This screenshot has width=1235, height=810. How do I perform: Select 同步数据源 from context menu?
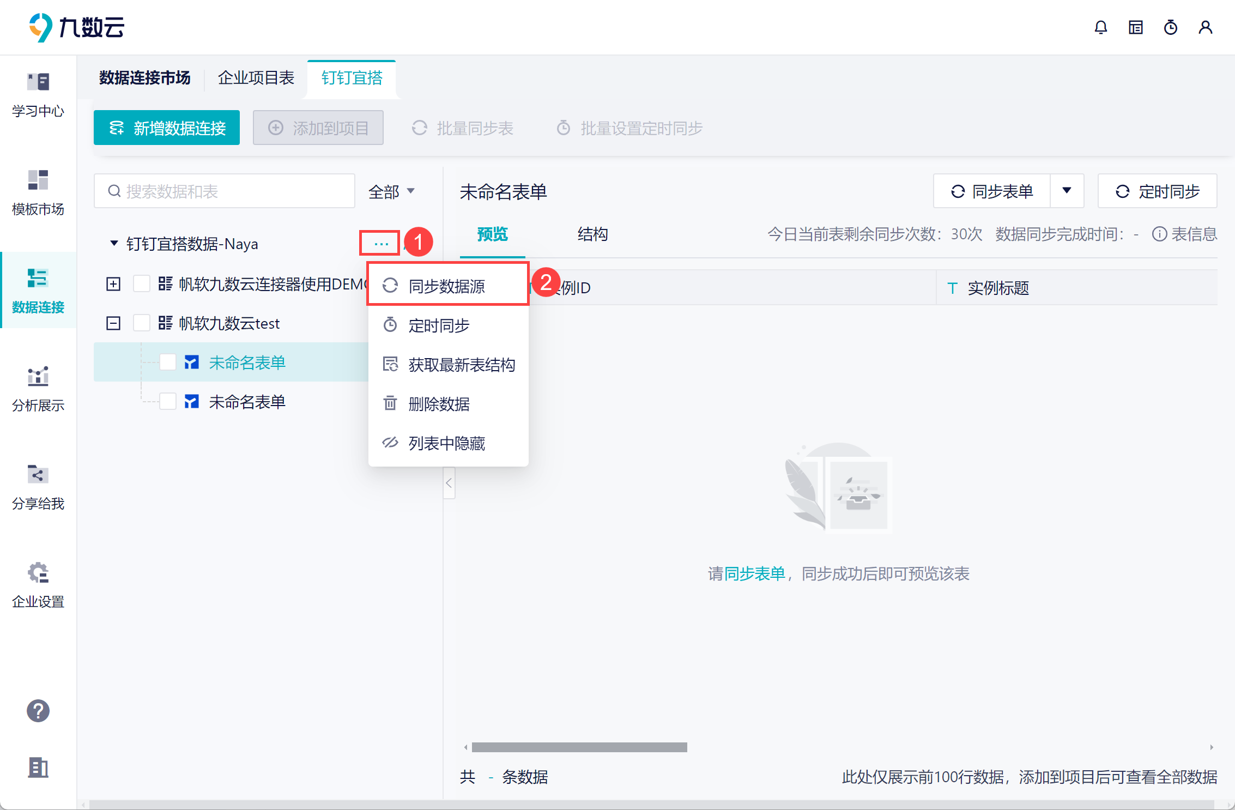coord(447,286)
